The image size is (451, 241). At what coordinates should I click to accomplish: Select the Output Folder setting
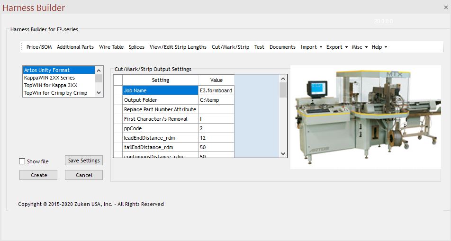coord(160,100)
